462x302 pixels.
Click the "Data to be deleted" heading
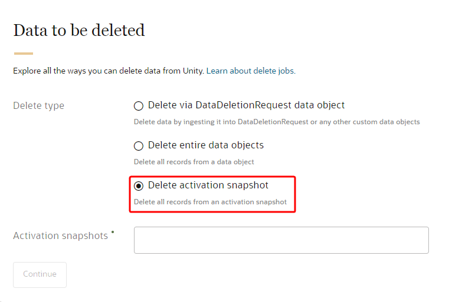79,31
